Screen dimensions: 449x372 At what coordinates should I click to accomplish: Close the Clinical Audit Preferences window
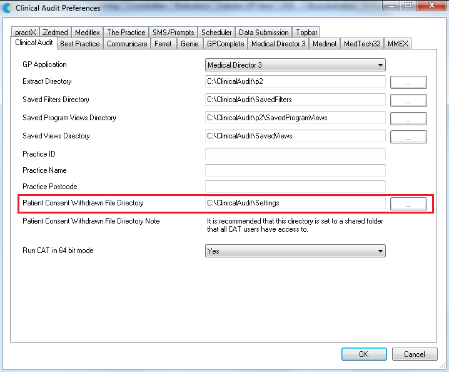431,6
